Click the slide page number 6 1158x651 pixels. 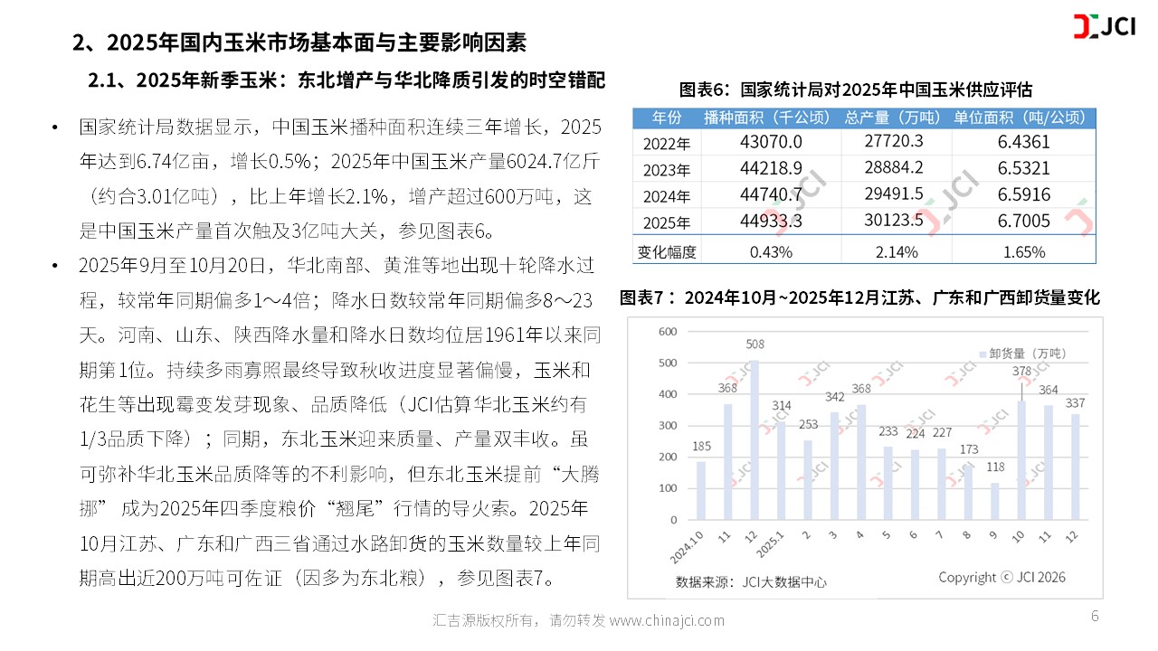pyautogui.click(x=1095, y=617)
